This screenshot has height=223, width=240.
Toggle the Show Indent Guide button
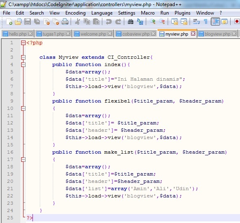[x=215, y=21]
